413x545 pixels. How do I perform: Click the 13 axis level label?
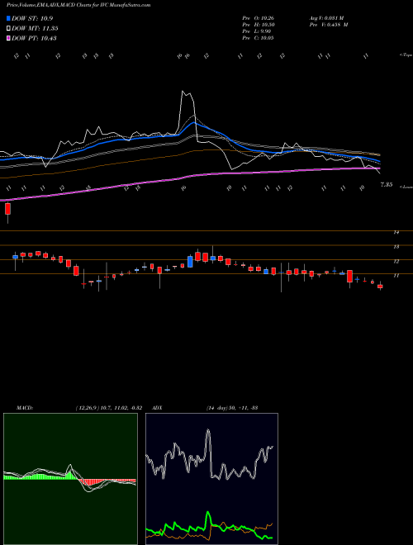[396, 247]
